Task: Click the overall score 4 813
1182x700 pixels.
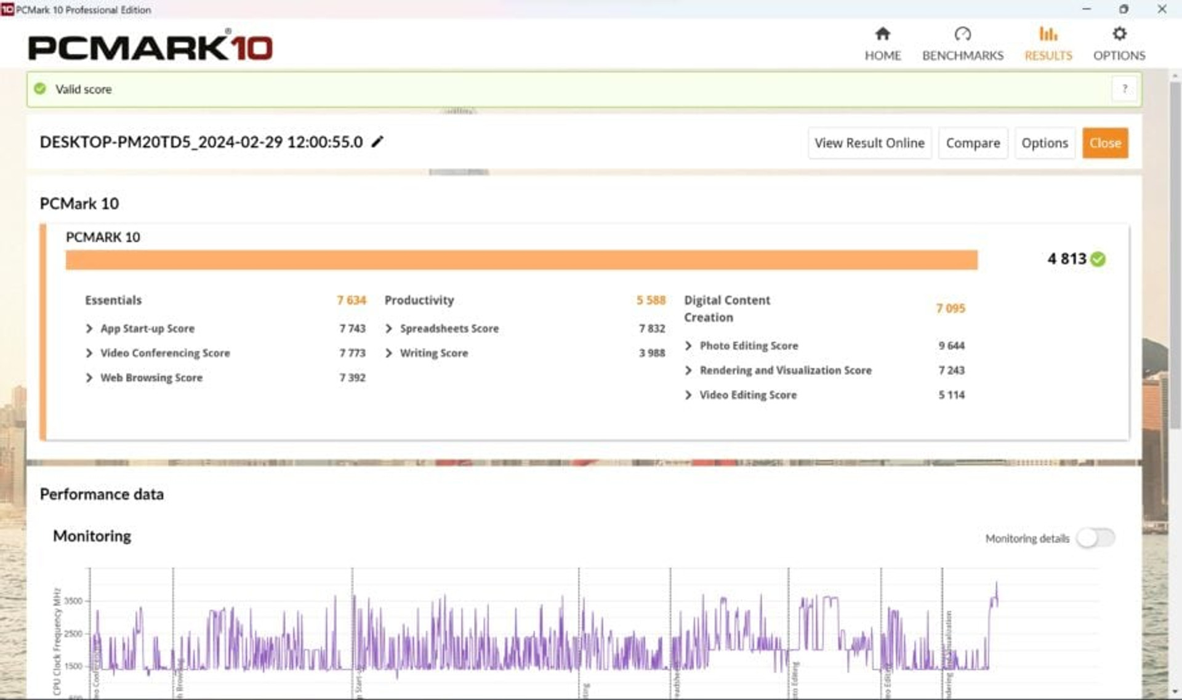Action: click(x=1067, y=259)
